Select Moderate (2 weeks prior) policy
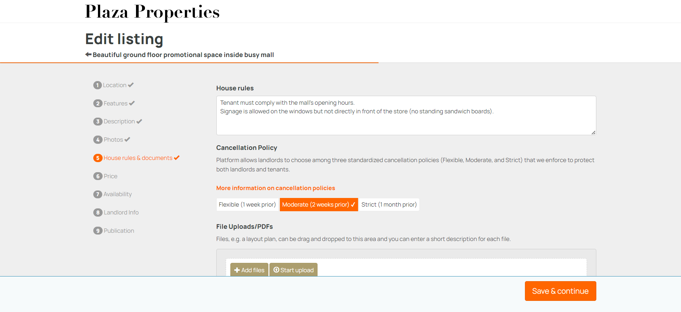The width and height of the screenshot is (681, 312). tap(319, 204)
